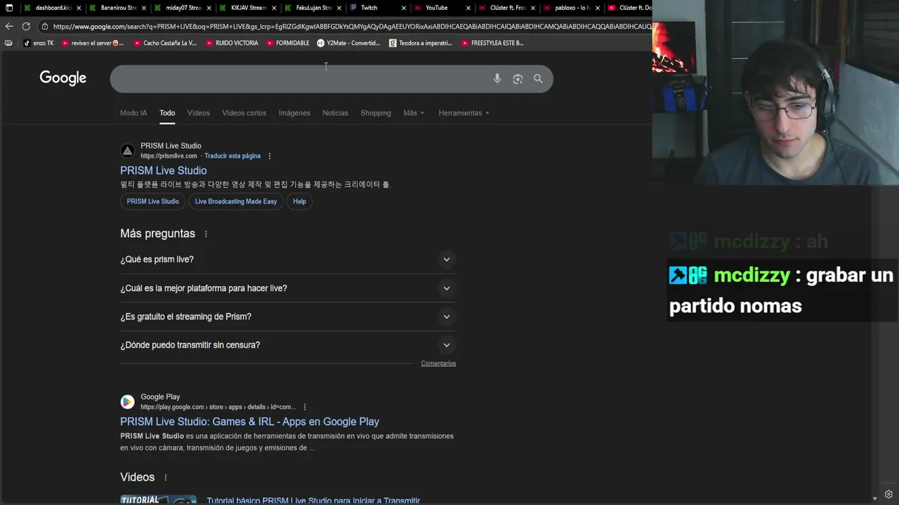Click the Google logo

[63, 79]
